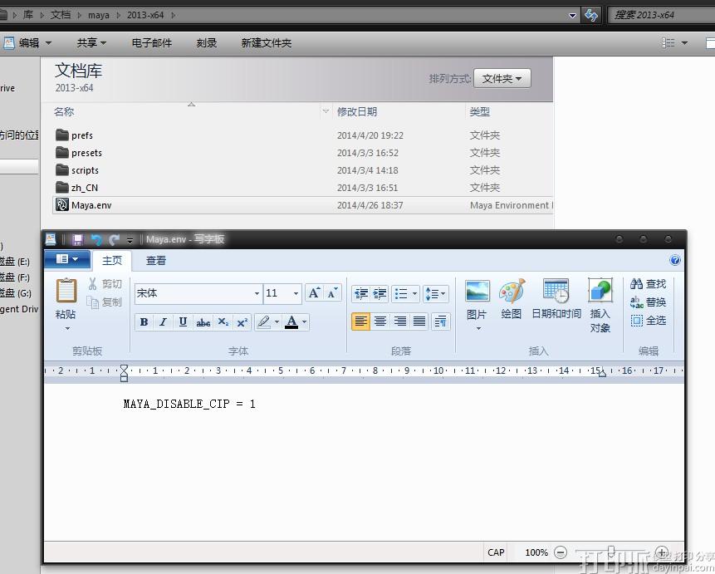The height and width of the screenshot is (574, 715).
Task: Click the Bullet list icon
Action: 401,293
